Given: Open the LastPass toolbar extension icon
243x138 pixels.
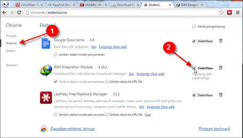Looking at the screenshot, I should click(229, 13).
